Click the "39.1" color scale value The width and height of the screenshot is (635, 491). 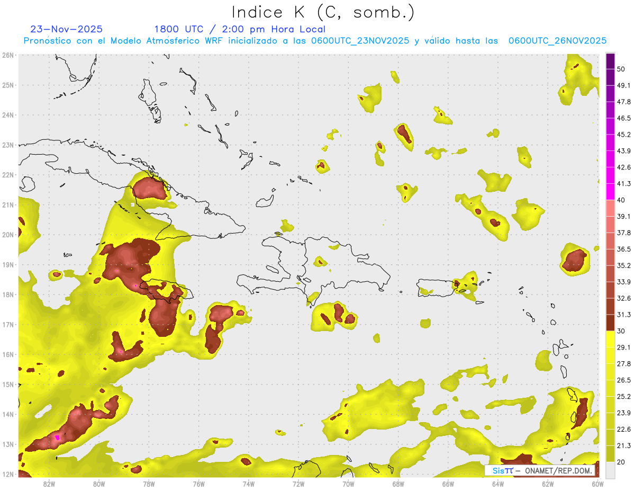point(623,217)
